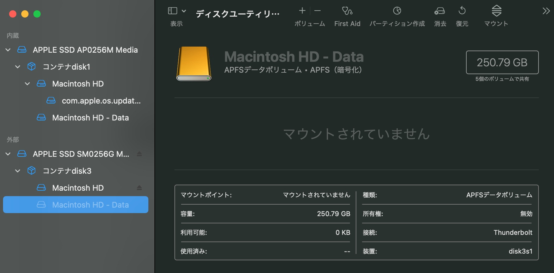Click the Partition pie chart icon
Viewport: 554px width, 273px height.
[x=397, y=11]
